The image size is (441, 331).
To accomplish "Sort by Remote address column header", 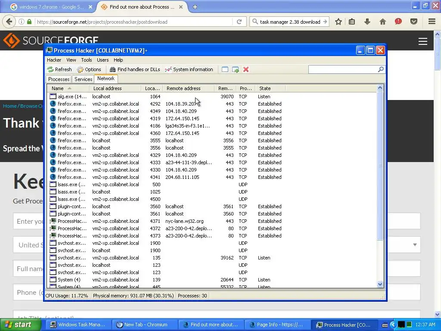I will [189, 88].
